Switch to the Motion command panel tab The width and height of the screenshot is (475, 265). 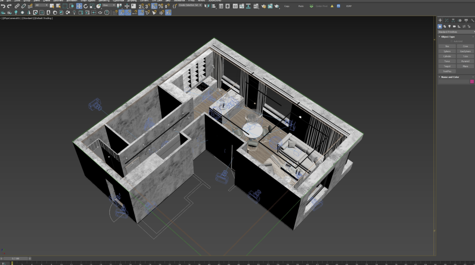pyautogui.click(x=460, y=20)
